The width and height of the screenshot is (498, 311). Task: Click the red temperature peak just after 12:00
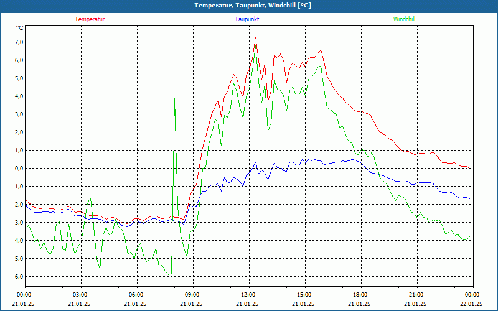point(255,37)
